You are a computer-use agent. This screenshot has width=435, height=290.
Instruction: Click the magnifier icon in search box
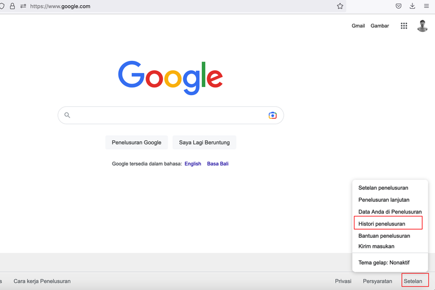[67, 115]
